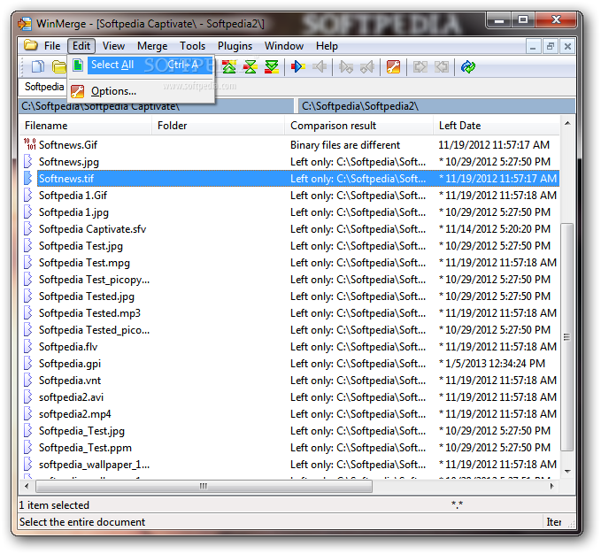This screenshot has height=554, width=601.
Task: Click Copy left and advance icon
Action: coord(367,67)
